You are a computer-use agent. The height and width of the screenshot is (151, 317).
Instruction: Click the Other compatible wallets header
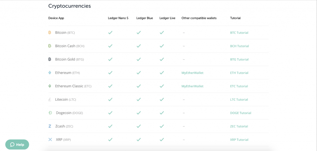click(199, 18)
